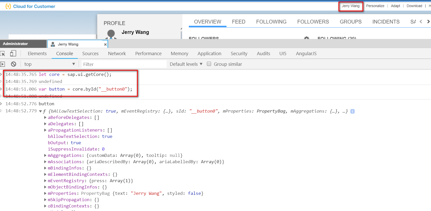
Task: Focus the console Filter input field
Action: 124,64
